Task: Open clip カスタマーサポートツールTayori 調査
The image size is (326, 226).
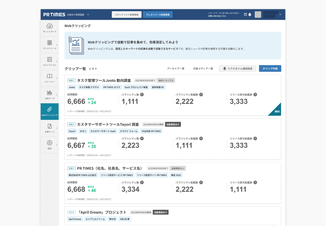Action: click(x=108, y=124)
